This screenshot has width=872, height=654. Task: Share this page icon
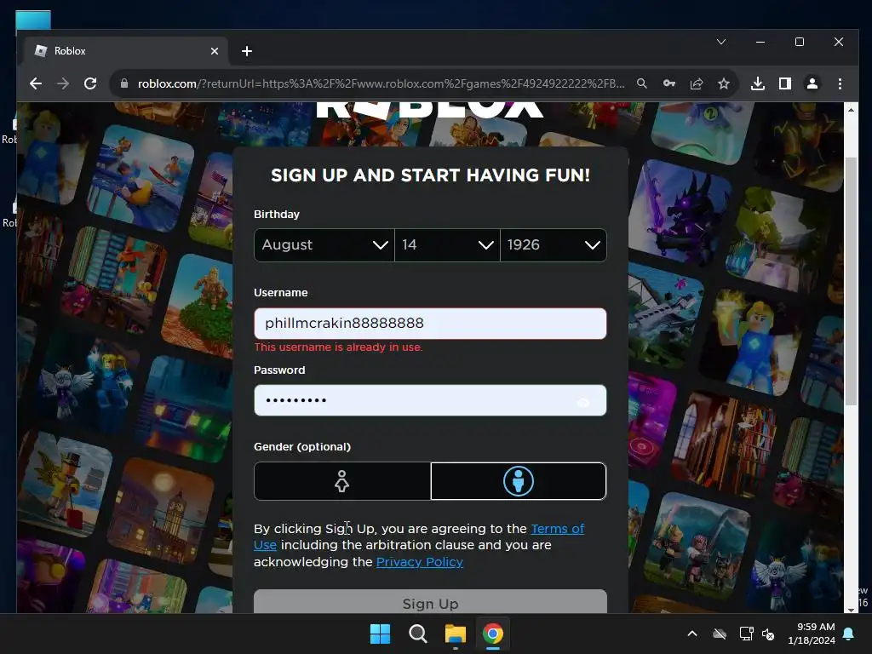point(697,83)
